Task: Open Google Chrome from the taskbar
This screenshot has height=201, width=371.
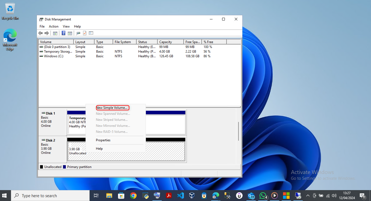Action: [133, 196]
